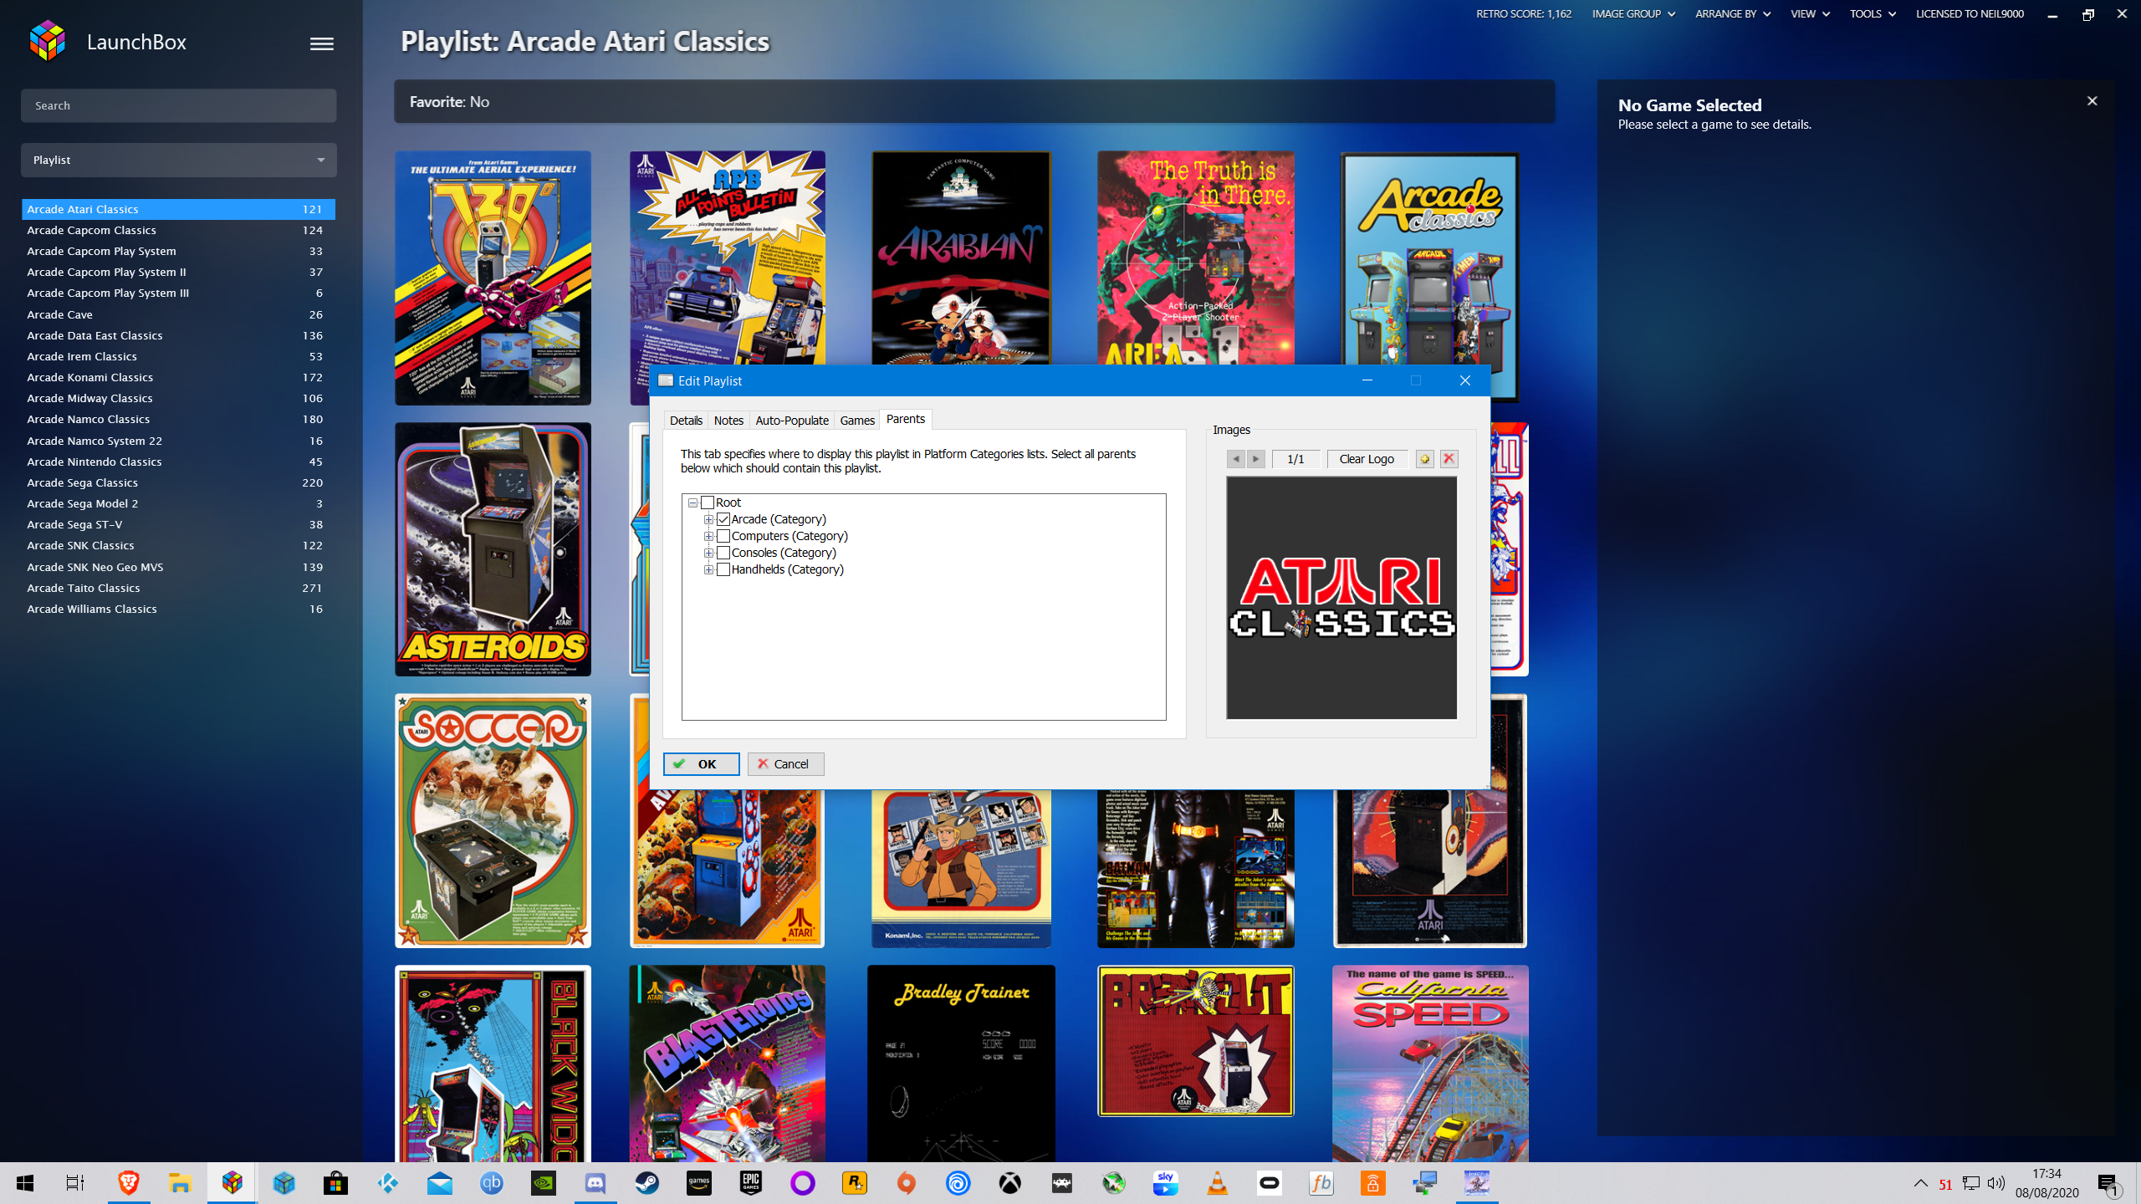Open Microsoft Store from the taskbar
The image size is (2141, 1204).
[335, 1182]
